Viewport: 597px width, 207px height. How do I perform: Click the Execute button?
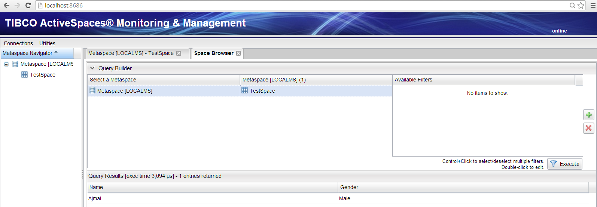point(565,164)
